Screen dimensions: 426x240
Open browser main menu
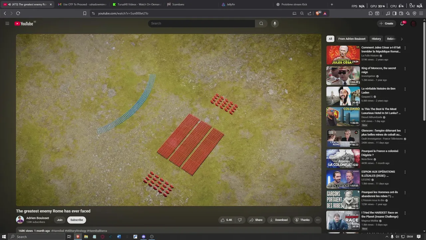[x=421, y=13]
